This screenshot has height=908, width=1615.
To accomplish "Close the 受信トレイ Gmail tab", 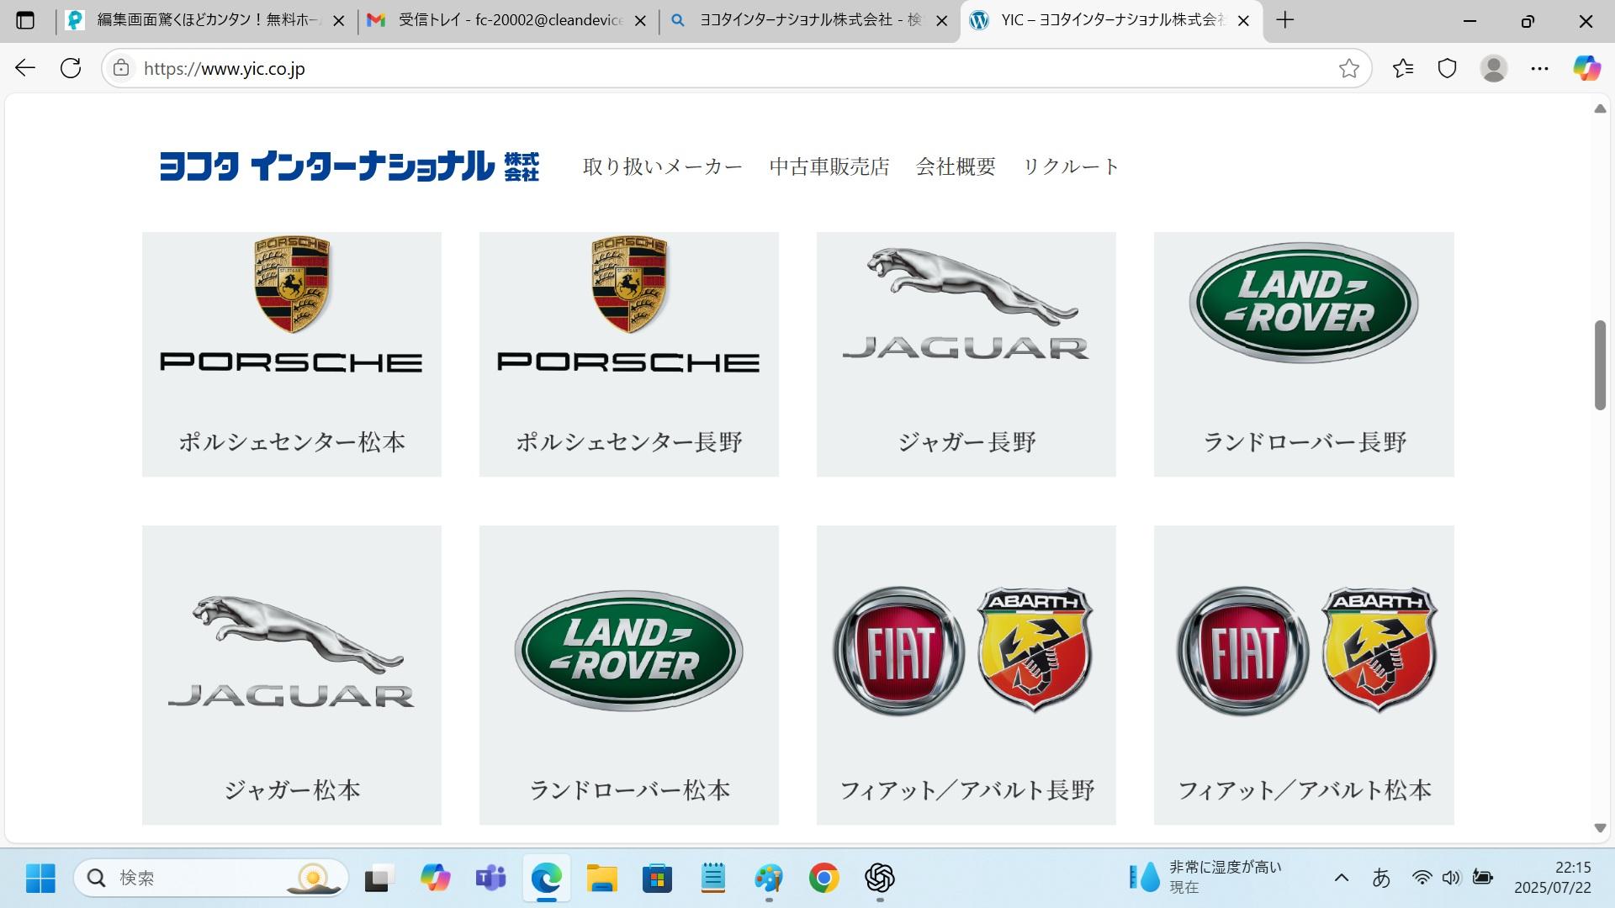I will (640, 21).
